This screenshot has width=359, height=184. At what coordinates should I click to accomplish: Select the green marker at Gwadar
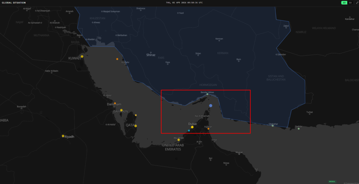point(299,129)
